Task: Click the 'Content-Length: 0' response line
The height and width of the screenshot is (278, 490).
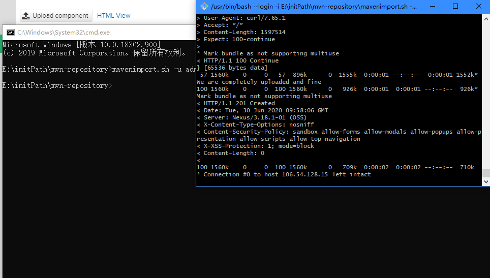Action: pyautogui.click(x=230, y=153)
